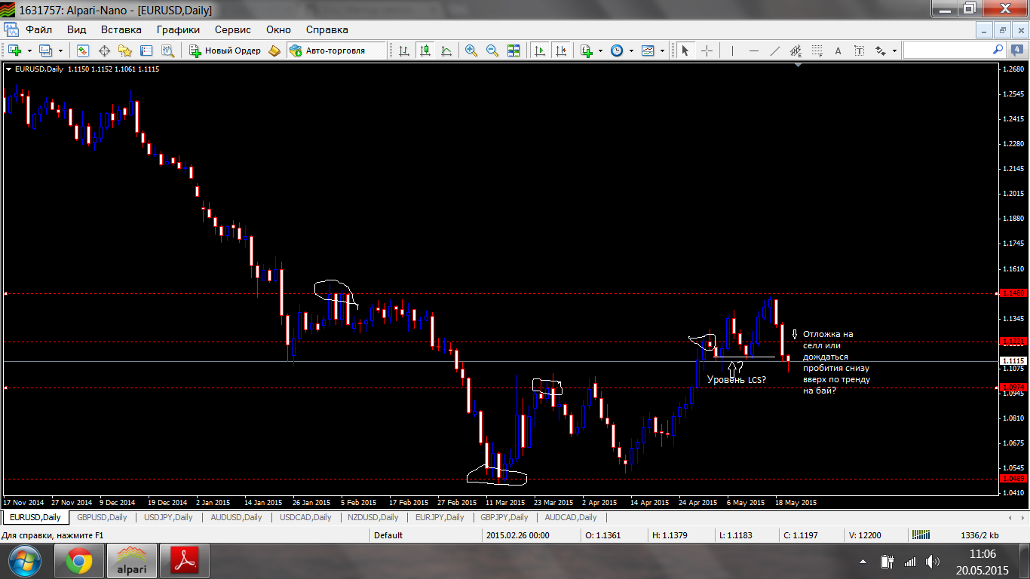Select the Crosshair tool

[707, 51]
